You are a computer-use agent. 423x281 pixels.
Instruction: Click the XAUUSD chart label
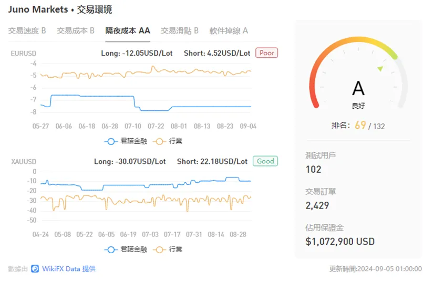click(24, 162)
